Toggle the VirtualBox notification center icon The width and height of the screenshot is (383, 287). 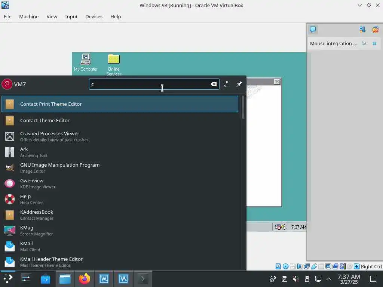coord(313,30)
